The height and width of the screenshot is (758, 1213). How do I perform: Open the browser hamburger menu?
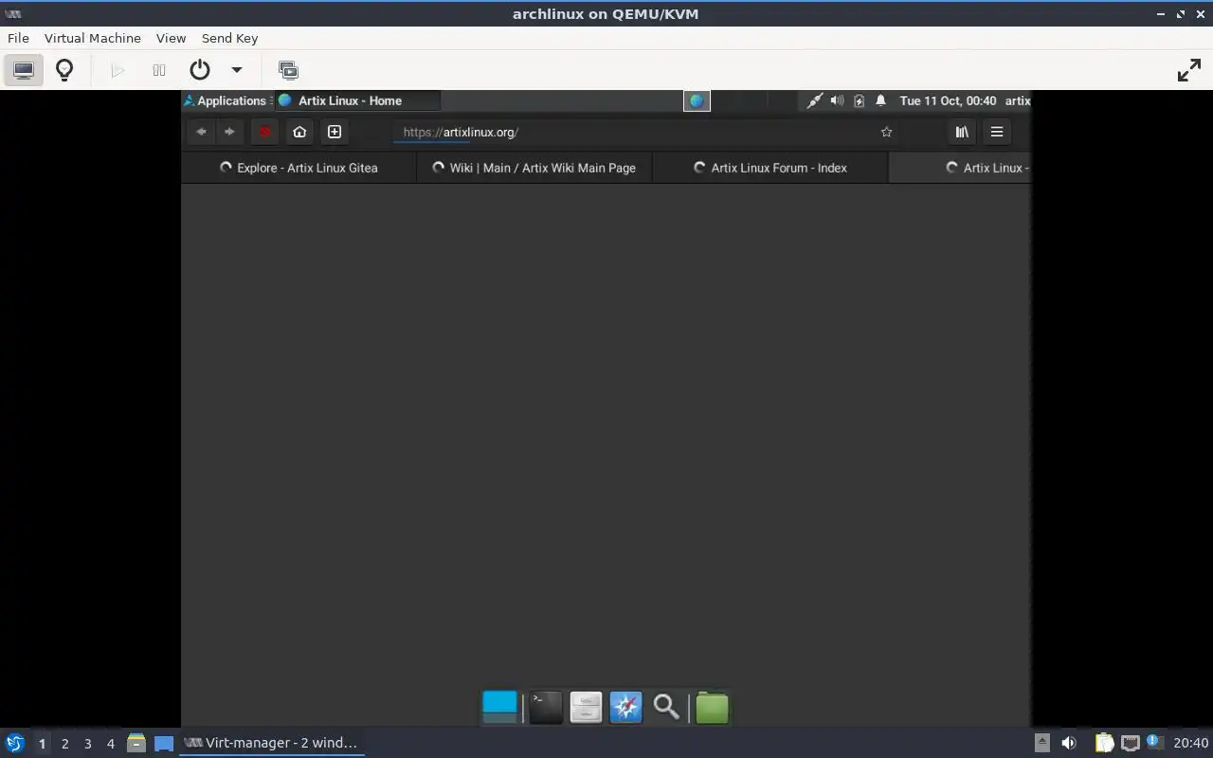click(x=997, y=132)
